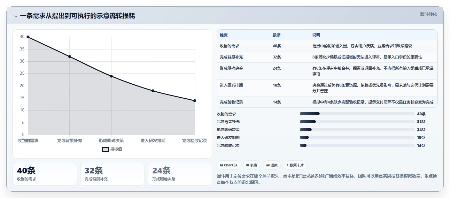The image size is (450, 198).
Task: Click the 完成验收记录 label beside the progress bars
Action: coord(228,146)
